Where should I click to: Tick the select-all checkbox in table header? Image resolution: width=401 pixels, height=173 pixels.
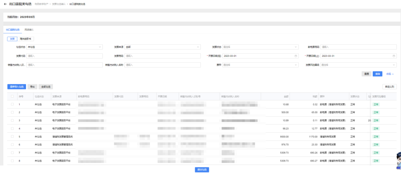(x=12, y=96)
